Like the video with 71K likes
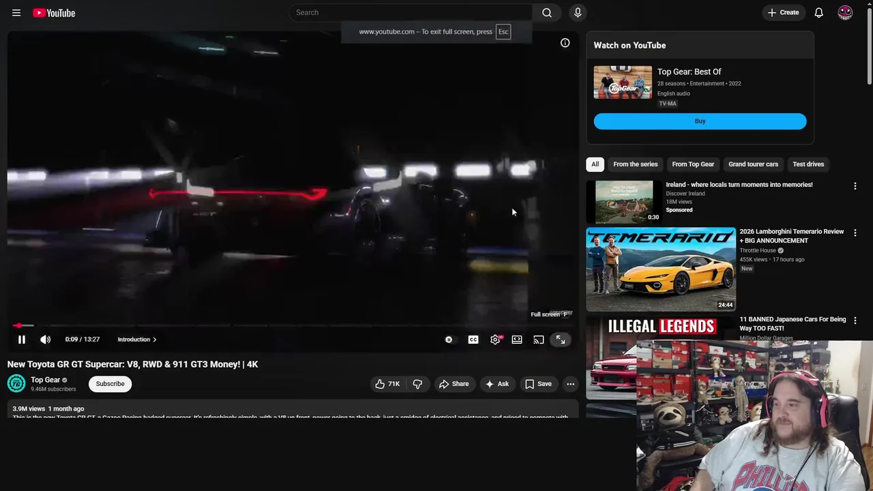This screenshot has height=491, width=873. (387, 384)
